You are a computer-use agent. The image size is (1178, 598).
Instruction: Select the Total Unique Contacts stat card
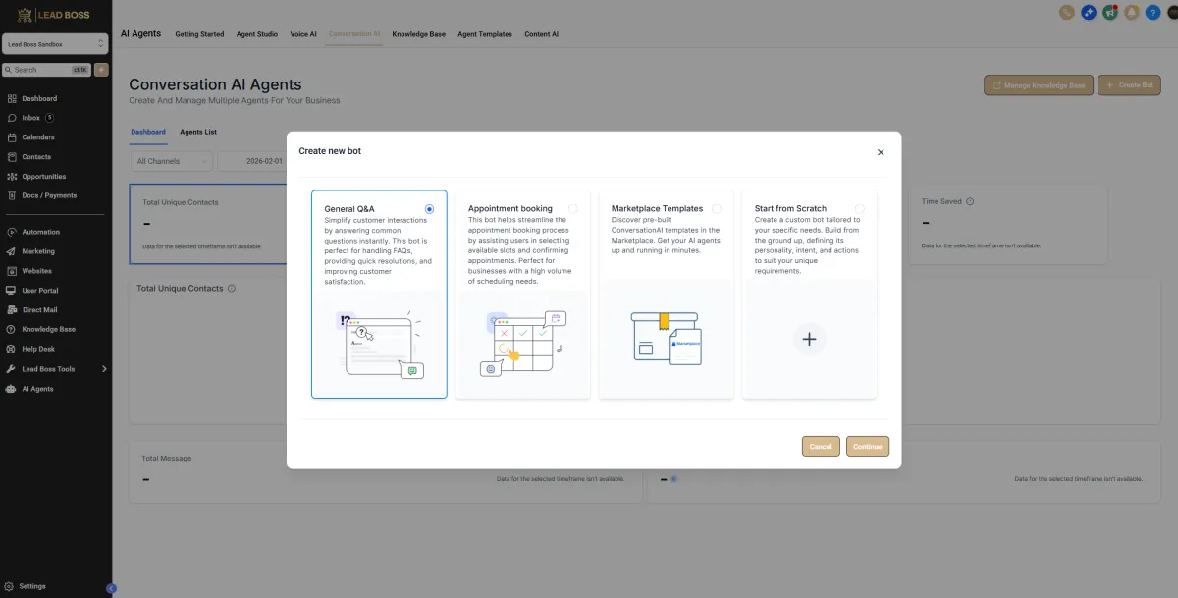(x=208, y=224)
